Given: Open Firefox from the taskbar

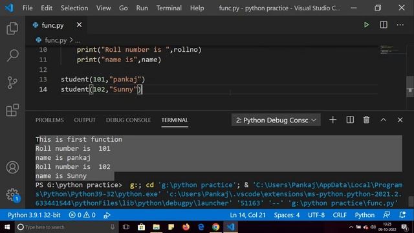Looking at the screenshot, I should [x=186, y=227].
